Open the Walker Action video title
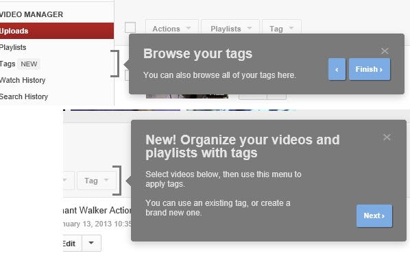410x262 pixels. click(x=97, y=210)
